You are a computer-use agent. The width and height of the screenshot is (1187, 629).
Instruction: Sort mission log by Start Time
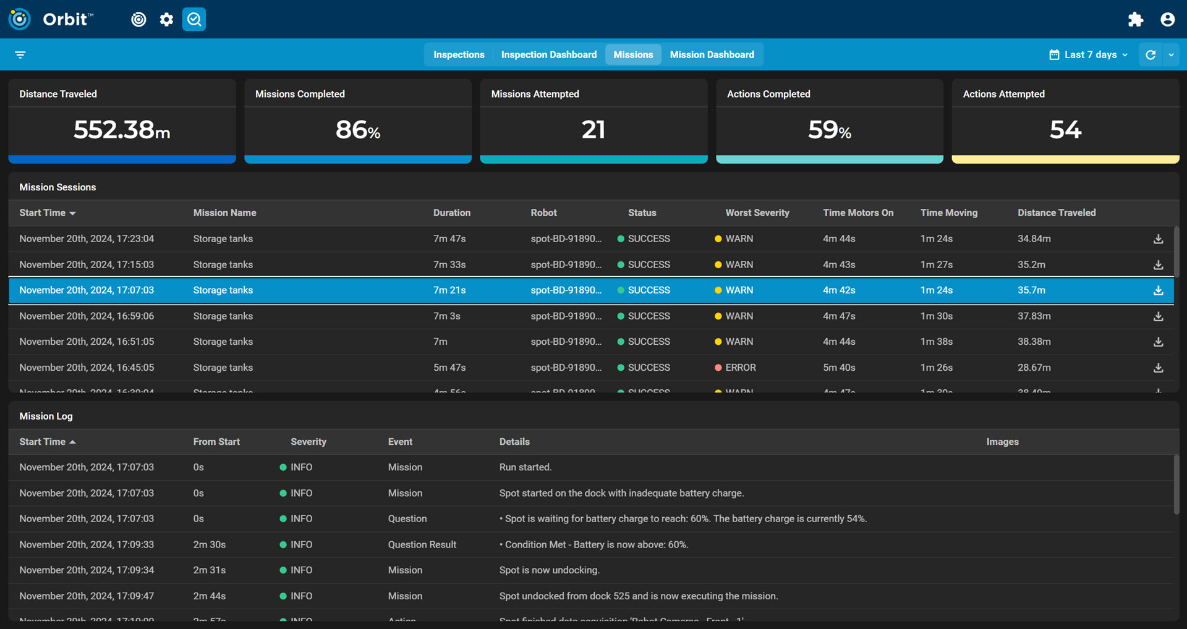pos(47,442)
